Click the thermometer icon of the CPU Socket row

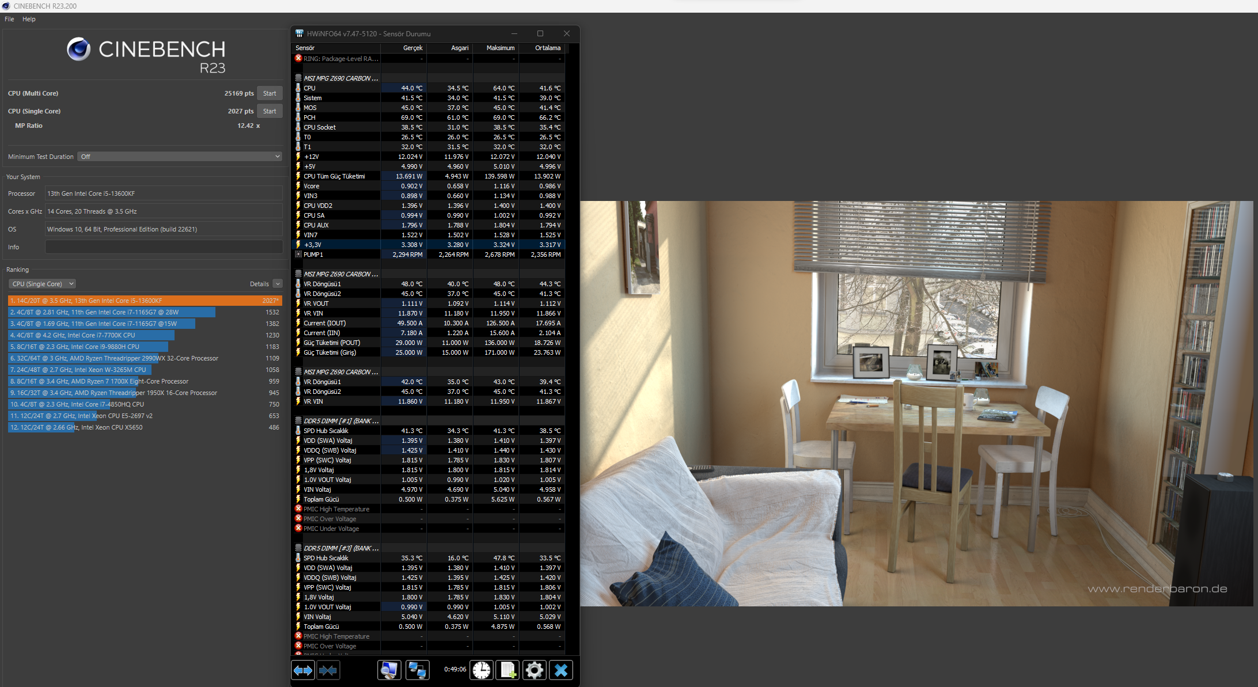click(298, 127)
